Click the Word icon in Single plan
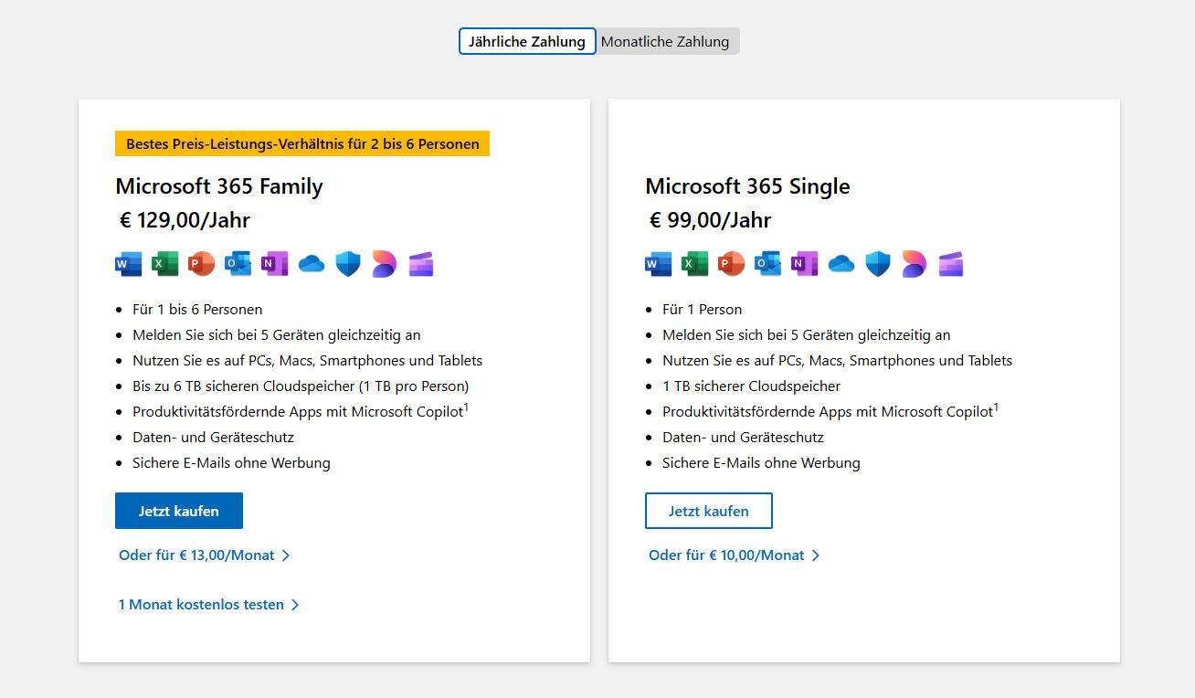Screen dimensions: 1195x698 [x=658, y=264]
